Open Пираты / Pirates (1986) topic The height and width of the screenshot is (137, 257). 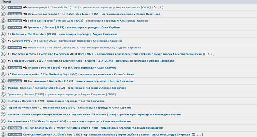72,67
